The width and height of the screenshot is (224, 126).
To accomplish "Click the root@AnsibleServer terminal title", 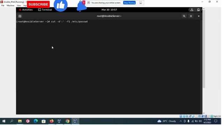I will click(x=109, y=16).
